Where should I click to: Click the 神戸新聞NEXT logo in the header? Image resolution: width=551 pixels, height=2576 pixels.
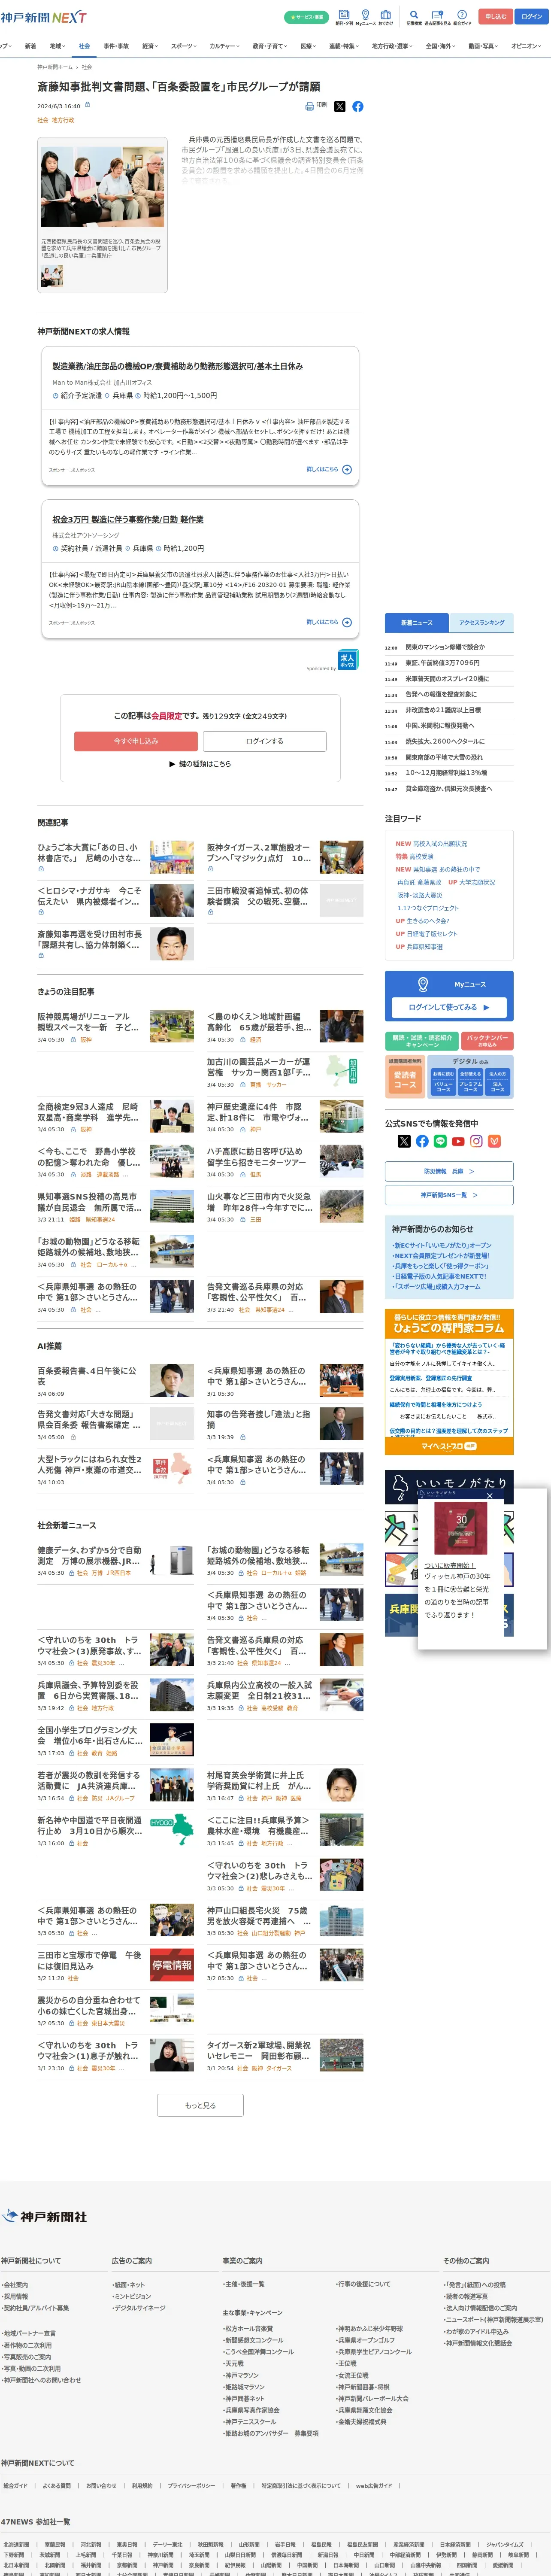(x=43, y=17)
